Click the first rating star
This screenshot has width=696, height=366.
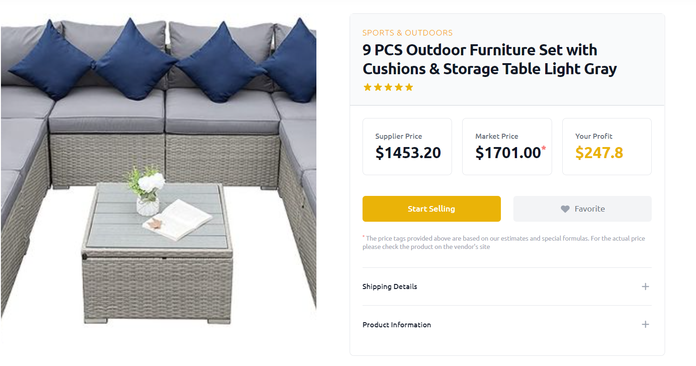coord(368,87)
